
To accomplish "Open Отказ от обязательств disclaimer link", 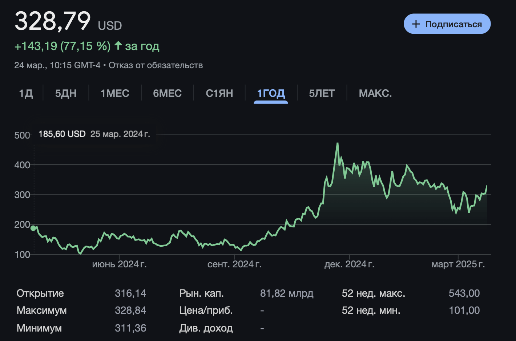I will click(x=156, y=65).
